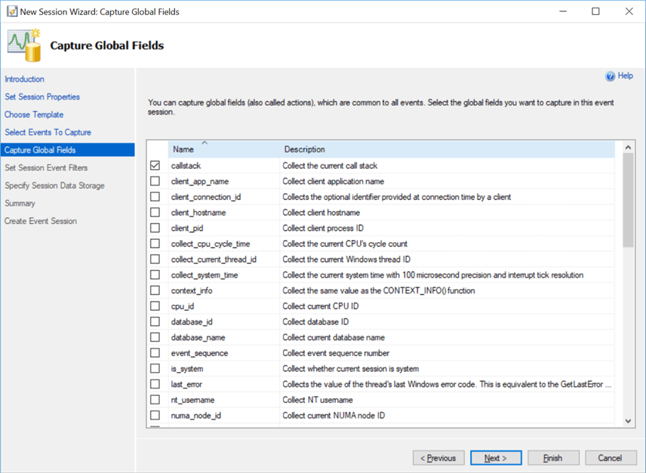The height and width of the screenshot is (473, 646).
Task: Go to the Introduction page
Action: point(25,79)
